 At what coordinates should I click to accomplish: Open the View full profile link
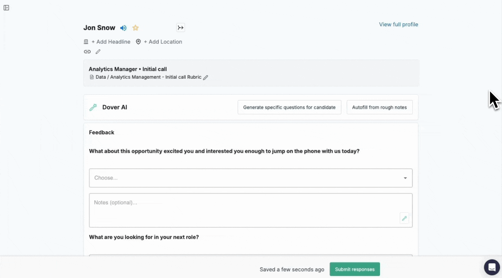399,24
